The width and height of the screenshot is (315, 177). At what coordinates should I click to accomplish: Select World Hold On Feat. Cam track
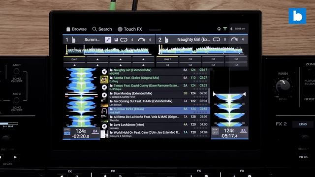(159, 134)
